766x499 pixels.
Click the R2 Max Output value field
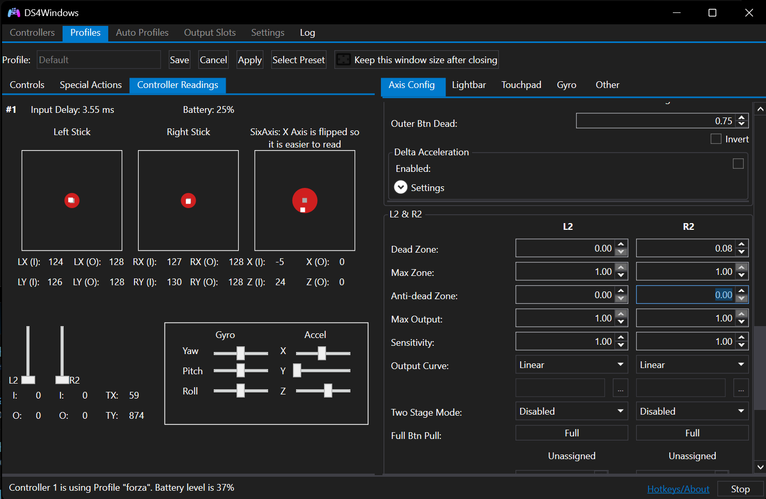point(686,318)
